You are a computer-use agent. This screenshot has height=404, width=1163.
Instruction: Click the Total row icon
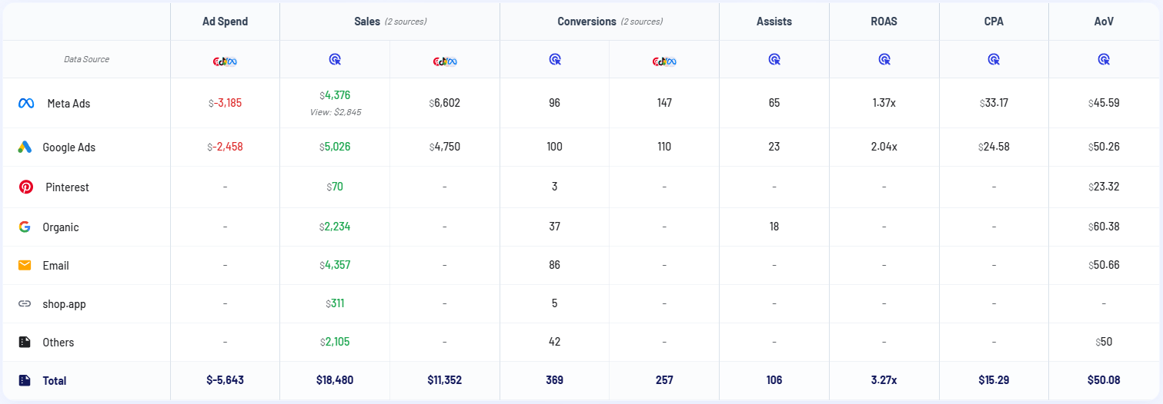click(x=25, y=381)
